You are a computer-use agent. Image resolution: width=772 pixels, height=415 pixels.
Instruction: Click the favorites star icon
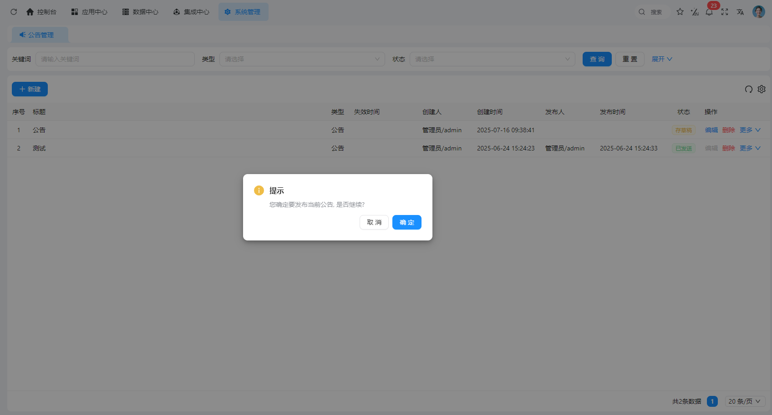pos(680,12)
